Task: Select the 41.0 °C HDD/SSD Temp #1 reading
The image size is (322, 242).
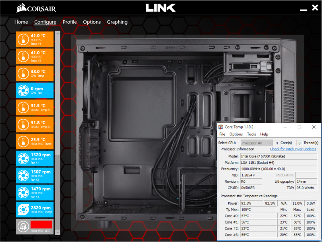Action: (x=38, y=36)
